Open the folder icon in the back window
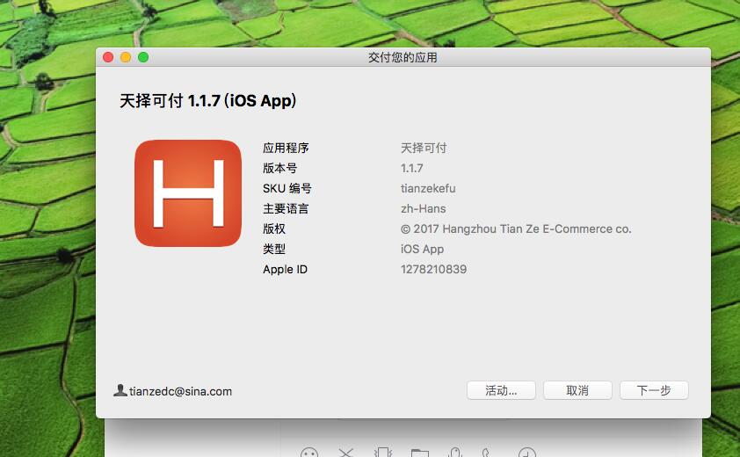Viewport: 740px width, 457px height. (x=419, y=453)
